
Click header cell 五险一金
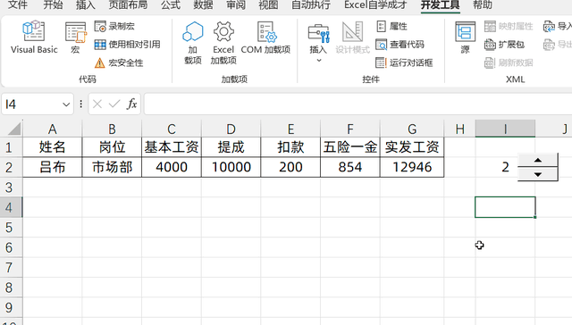[x=350, y=147]
